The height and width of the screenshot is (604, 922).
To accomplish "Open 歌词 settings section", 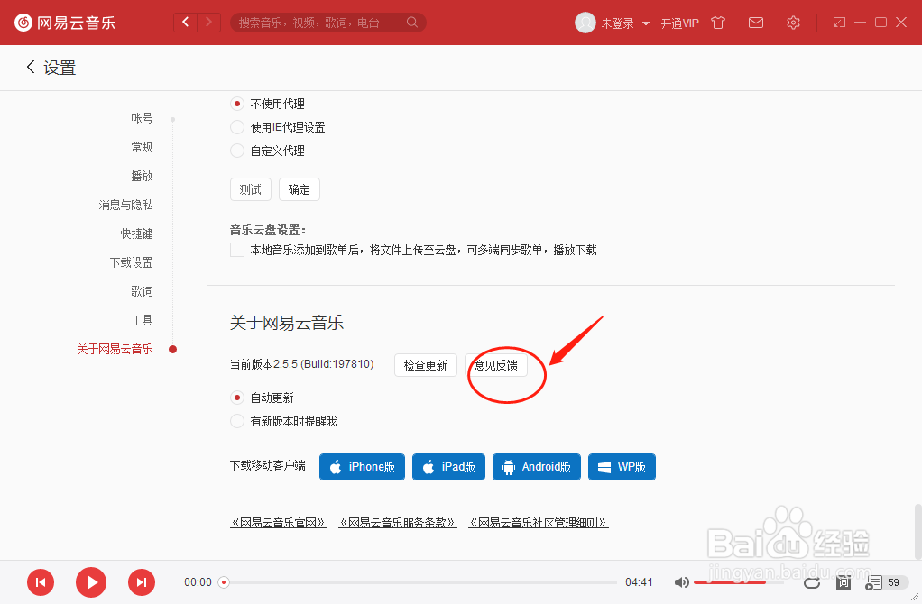I will [x=142, y=291].
